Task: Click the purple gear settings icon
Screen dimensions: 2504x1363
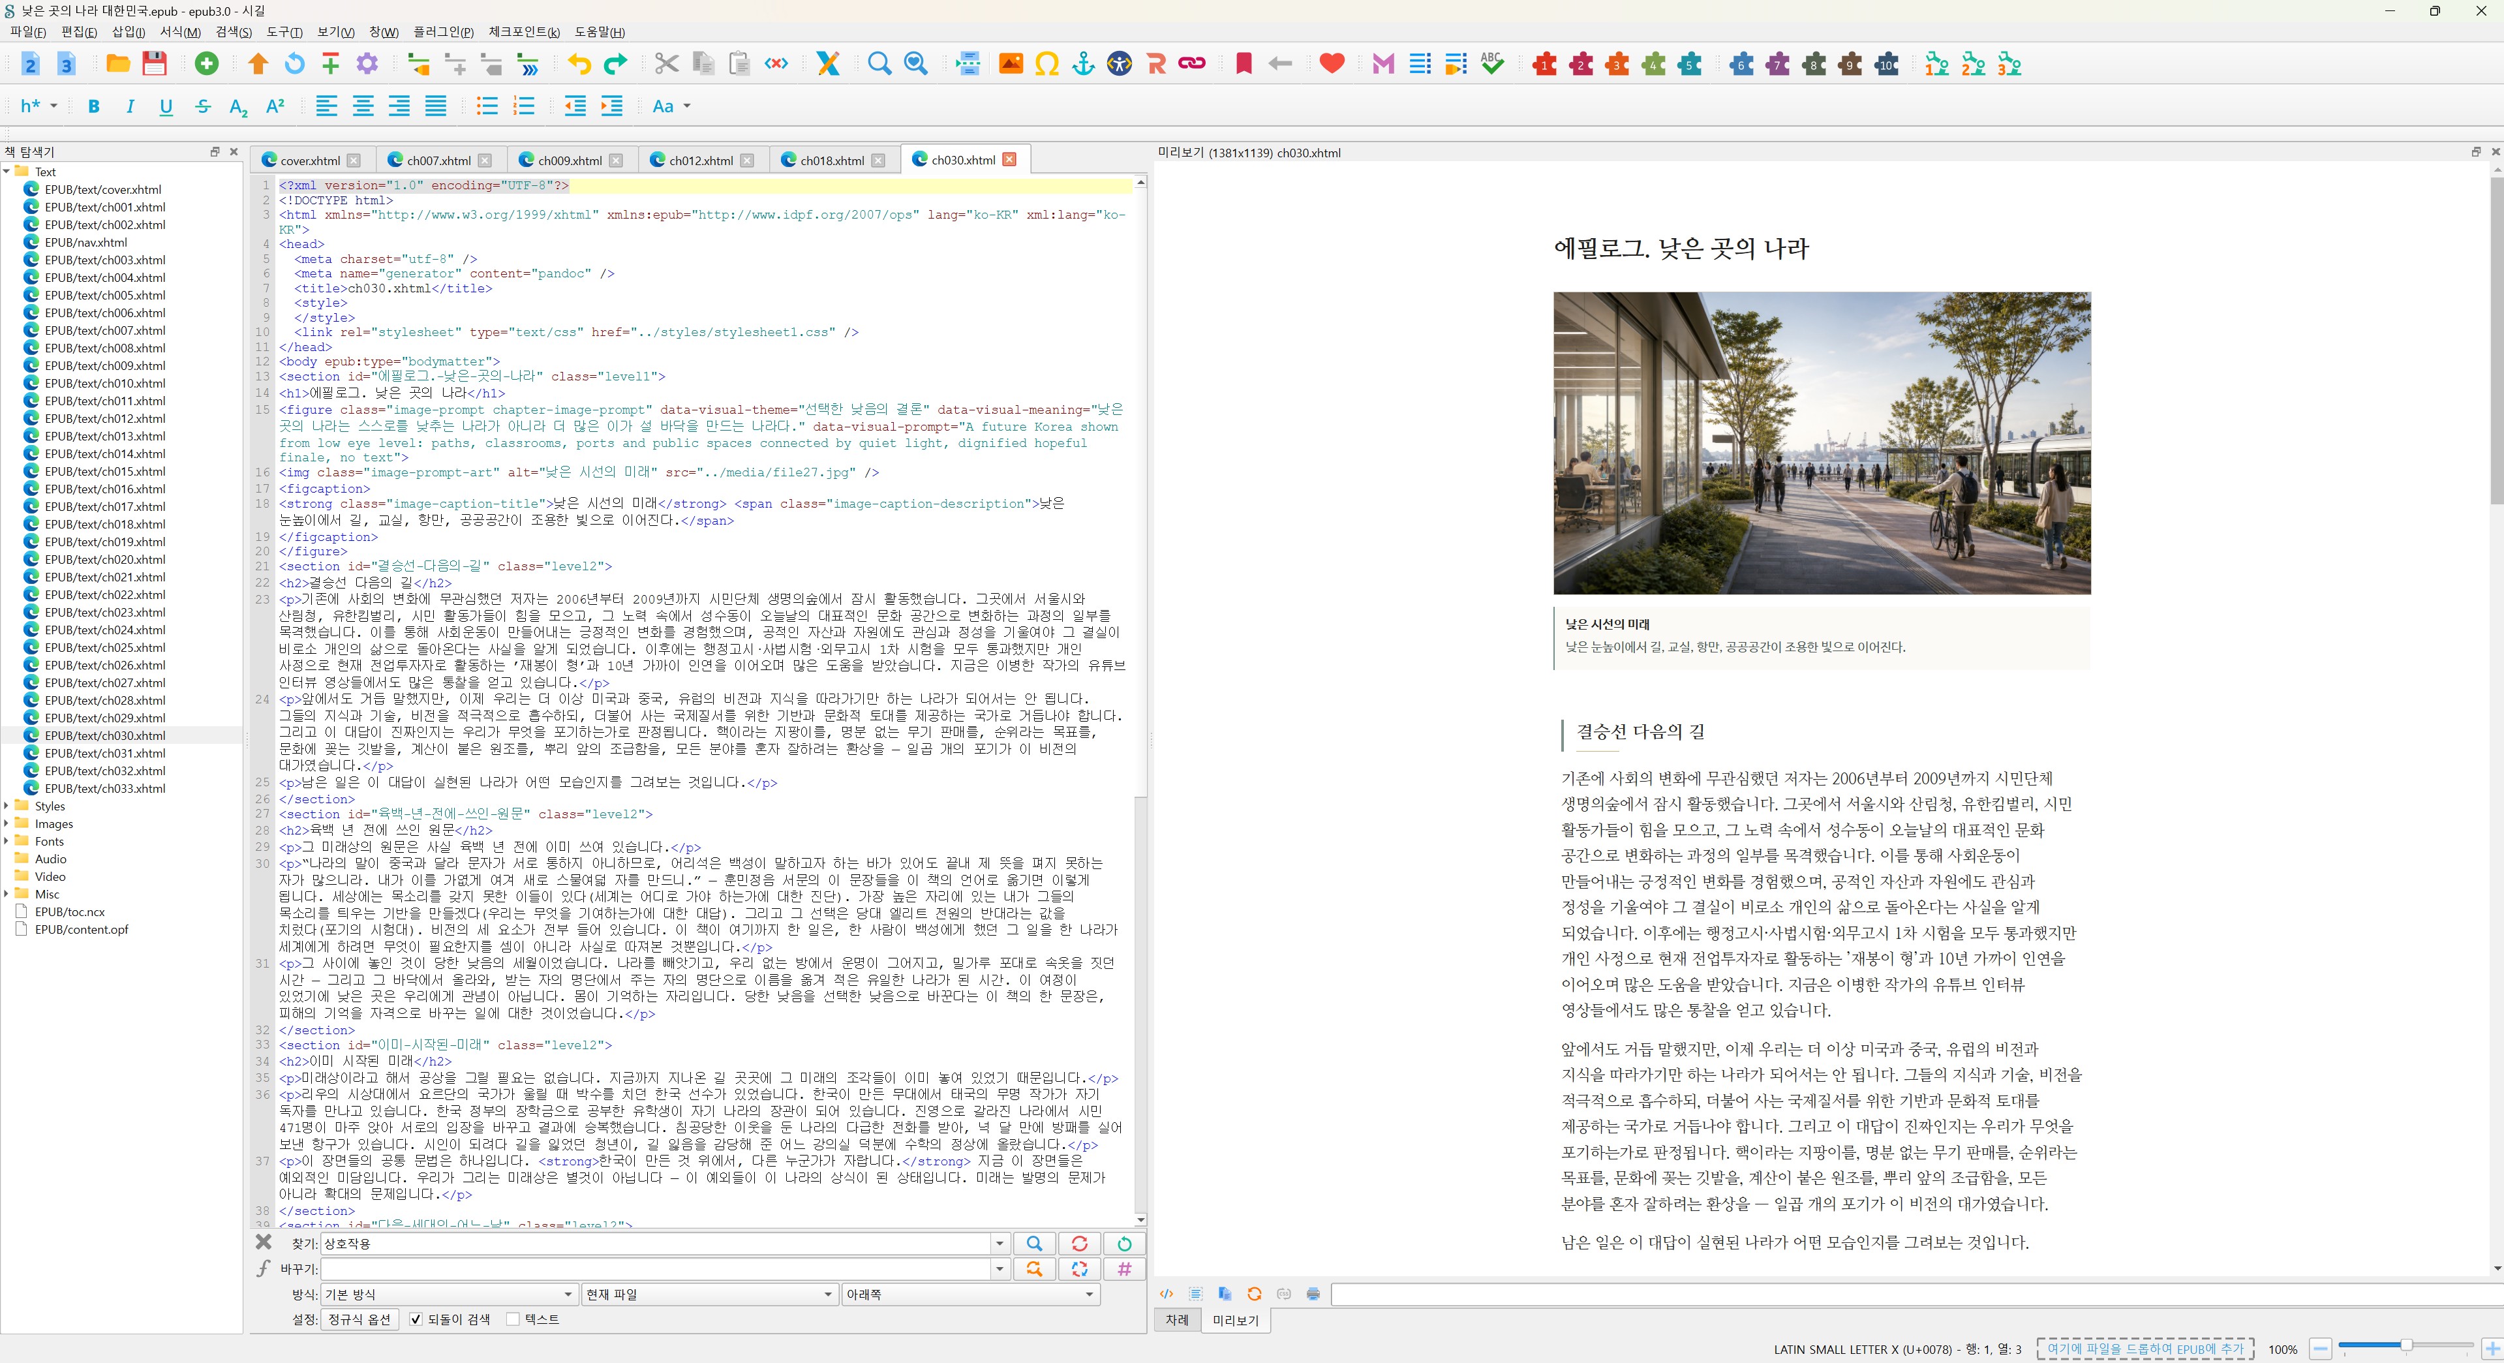Action: click(367, 64)
